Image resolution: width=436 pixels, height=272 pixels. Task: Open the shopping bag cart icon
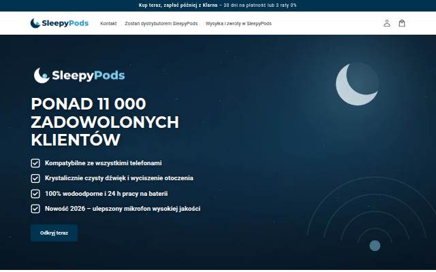coord(401,23)
